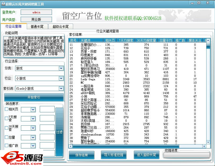This screenshot has width=215, height=166.
Task: Click the 进入超级长尾 button
Action: 146,155
